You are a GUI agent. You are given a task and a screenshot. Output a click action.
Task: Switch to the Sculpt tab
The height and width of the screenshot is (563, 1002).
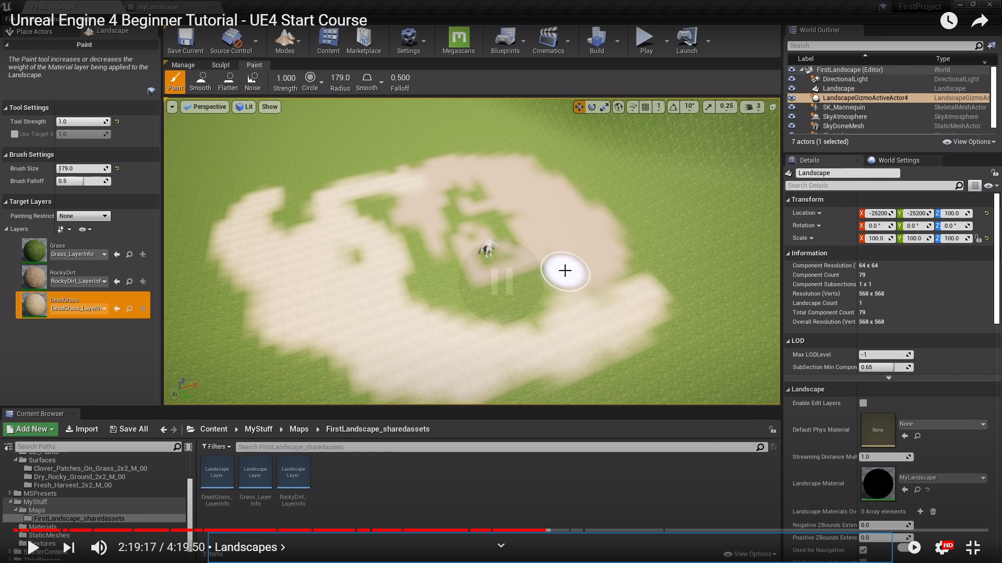pyautogui.click(x=220, y=65)
